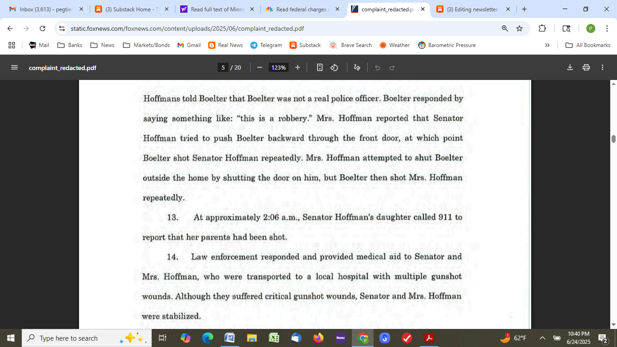Open Excel from the taskbar
Image resolution: width=617 pixels, height=347 pixels.
tap(274, 338)
